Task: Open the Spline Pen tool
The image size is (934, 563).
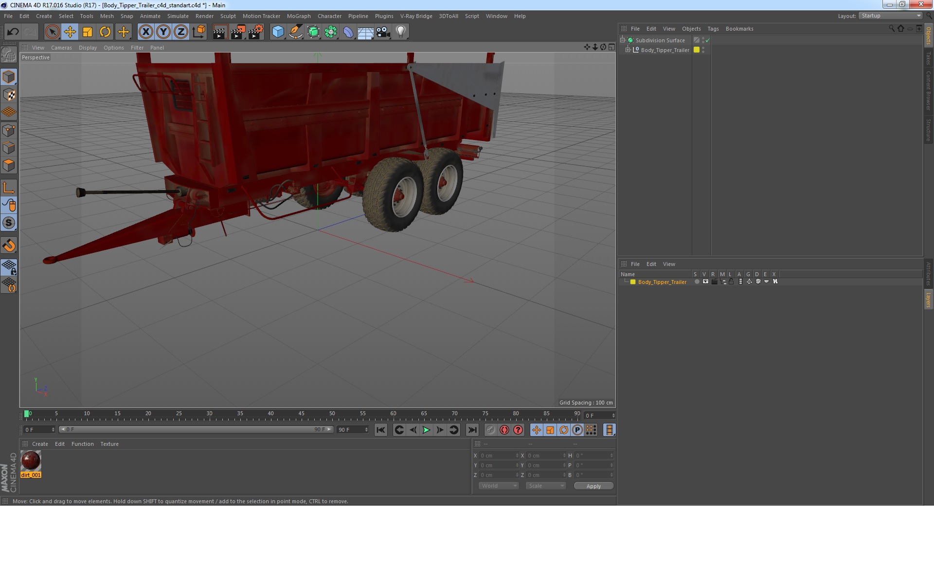Action: [x=295, y=32]
